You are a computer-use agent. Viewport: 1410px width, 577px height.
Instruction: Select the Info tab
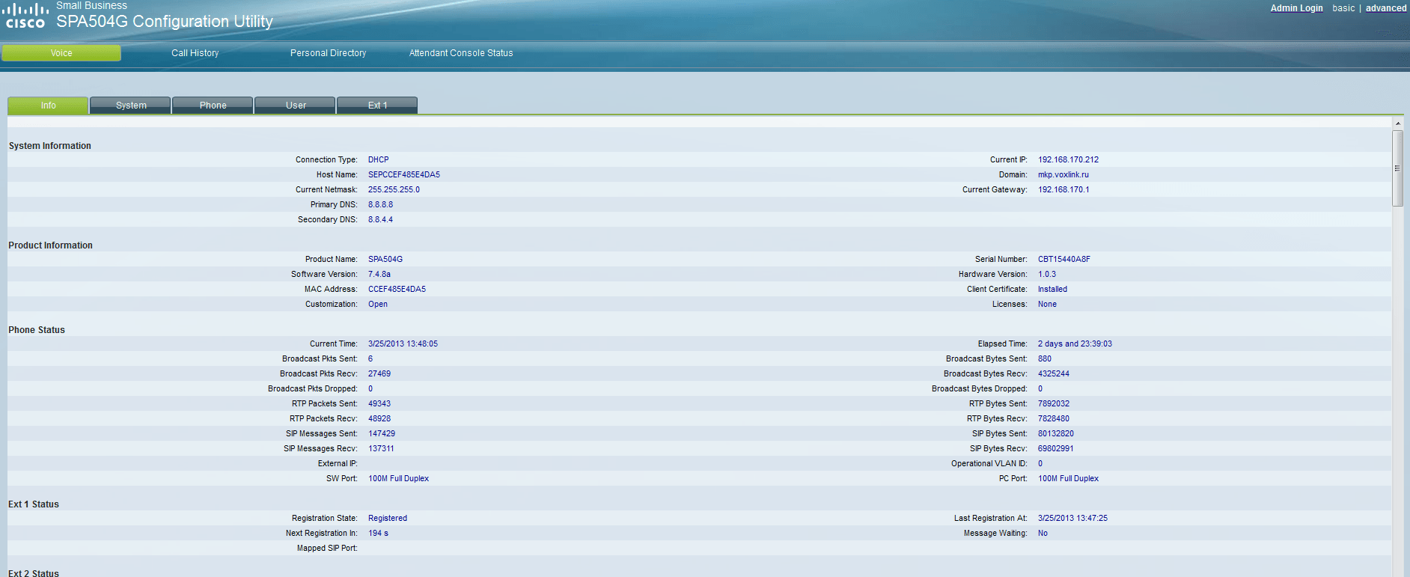click(48, 106)
